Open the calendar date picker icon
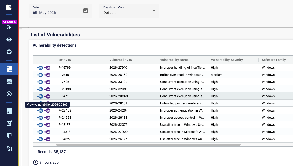 pyautogui.click(x=86, y=11)
